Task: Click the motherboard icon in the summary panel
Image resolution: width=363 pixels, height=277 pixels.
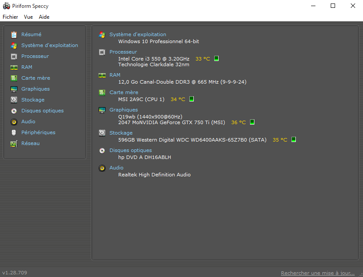Action: (x=102, y=93)
